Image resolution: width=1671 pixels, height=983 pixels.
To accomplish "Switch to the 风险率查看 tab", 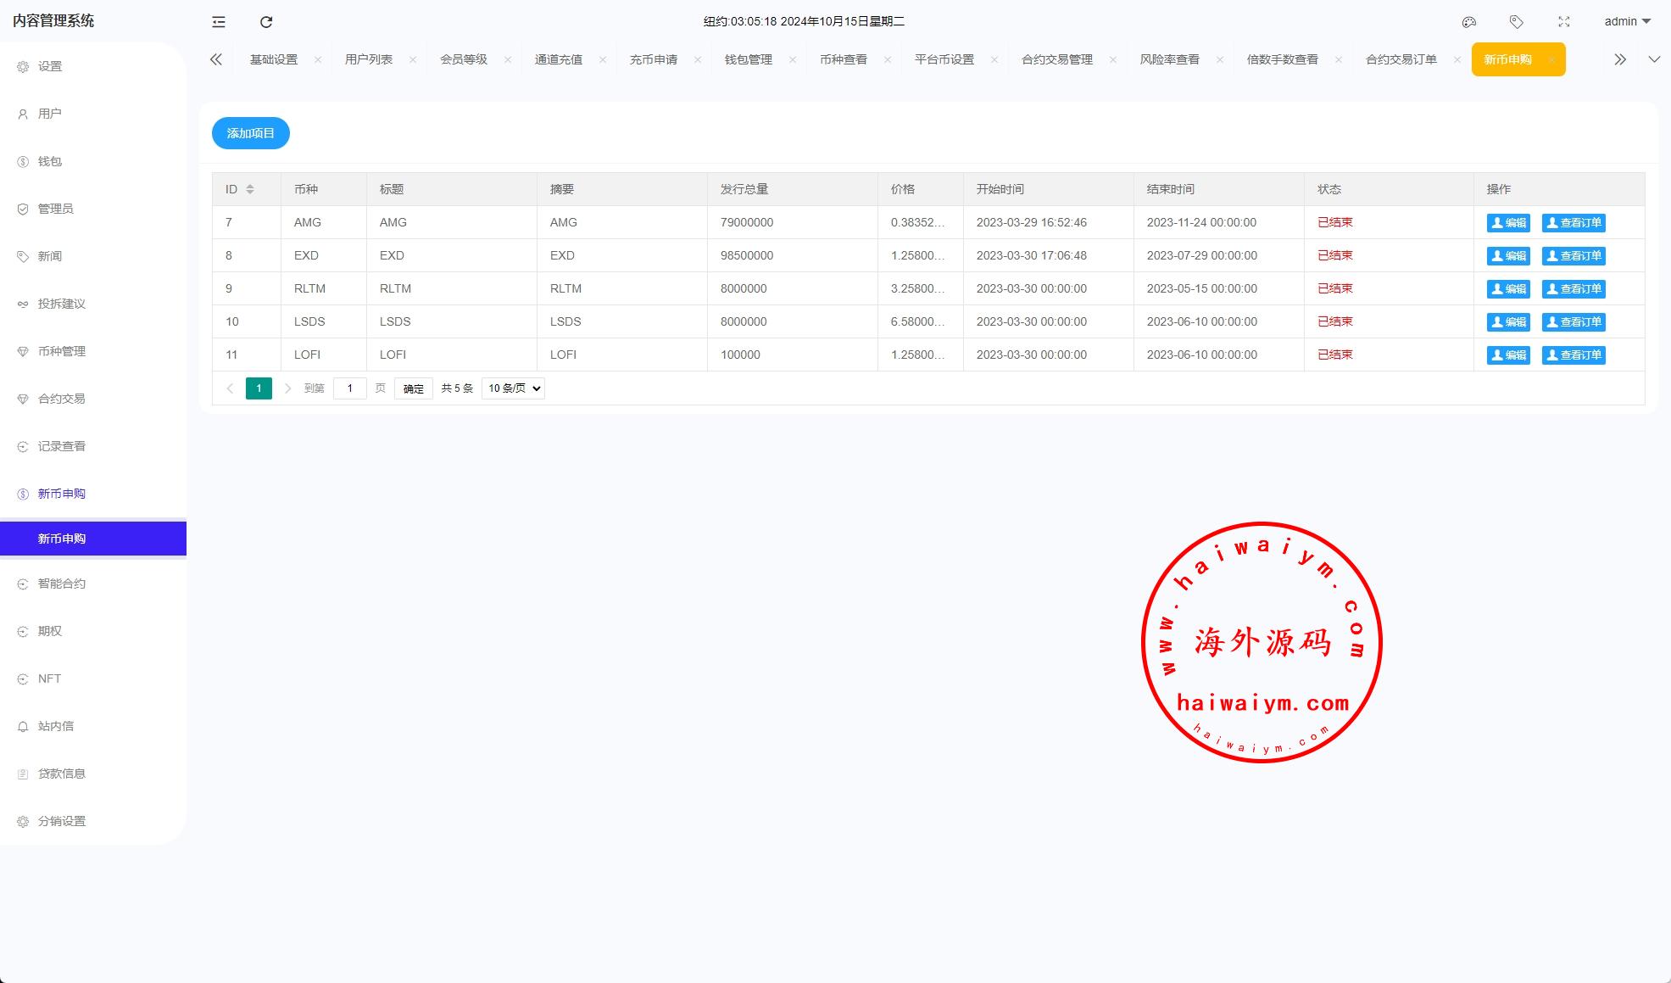I will pos(1169,59).
